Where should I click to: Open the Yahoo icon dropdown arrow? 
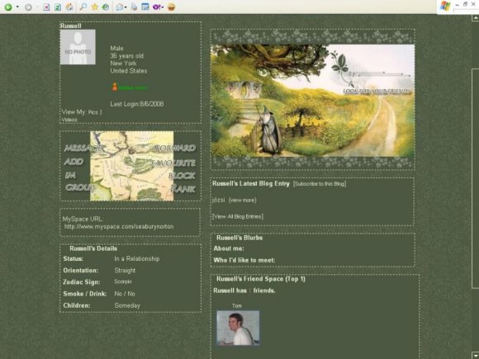163,7
